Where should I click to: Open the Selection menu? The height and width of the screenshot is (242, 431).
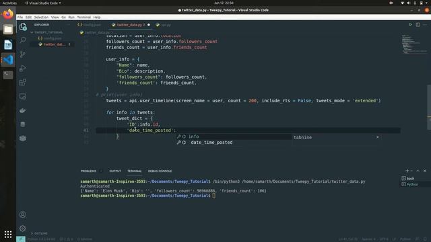click(x=41, y=17)
